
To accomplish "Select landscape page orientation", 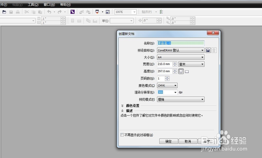I will [x=187, y=71].
